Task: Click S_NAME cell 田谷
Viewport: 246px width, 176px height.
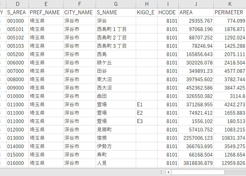Action: pyautogui.click(x=116, y=71)
